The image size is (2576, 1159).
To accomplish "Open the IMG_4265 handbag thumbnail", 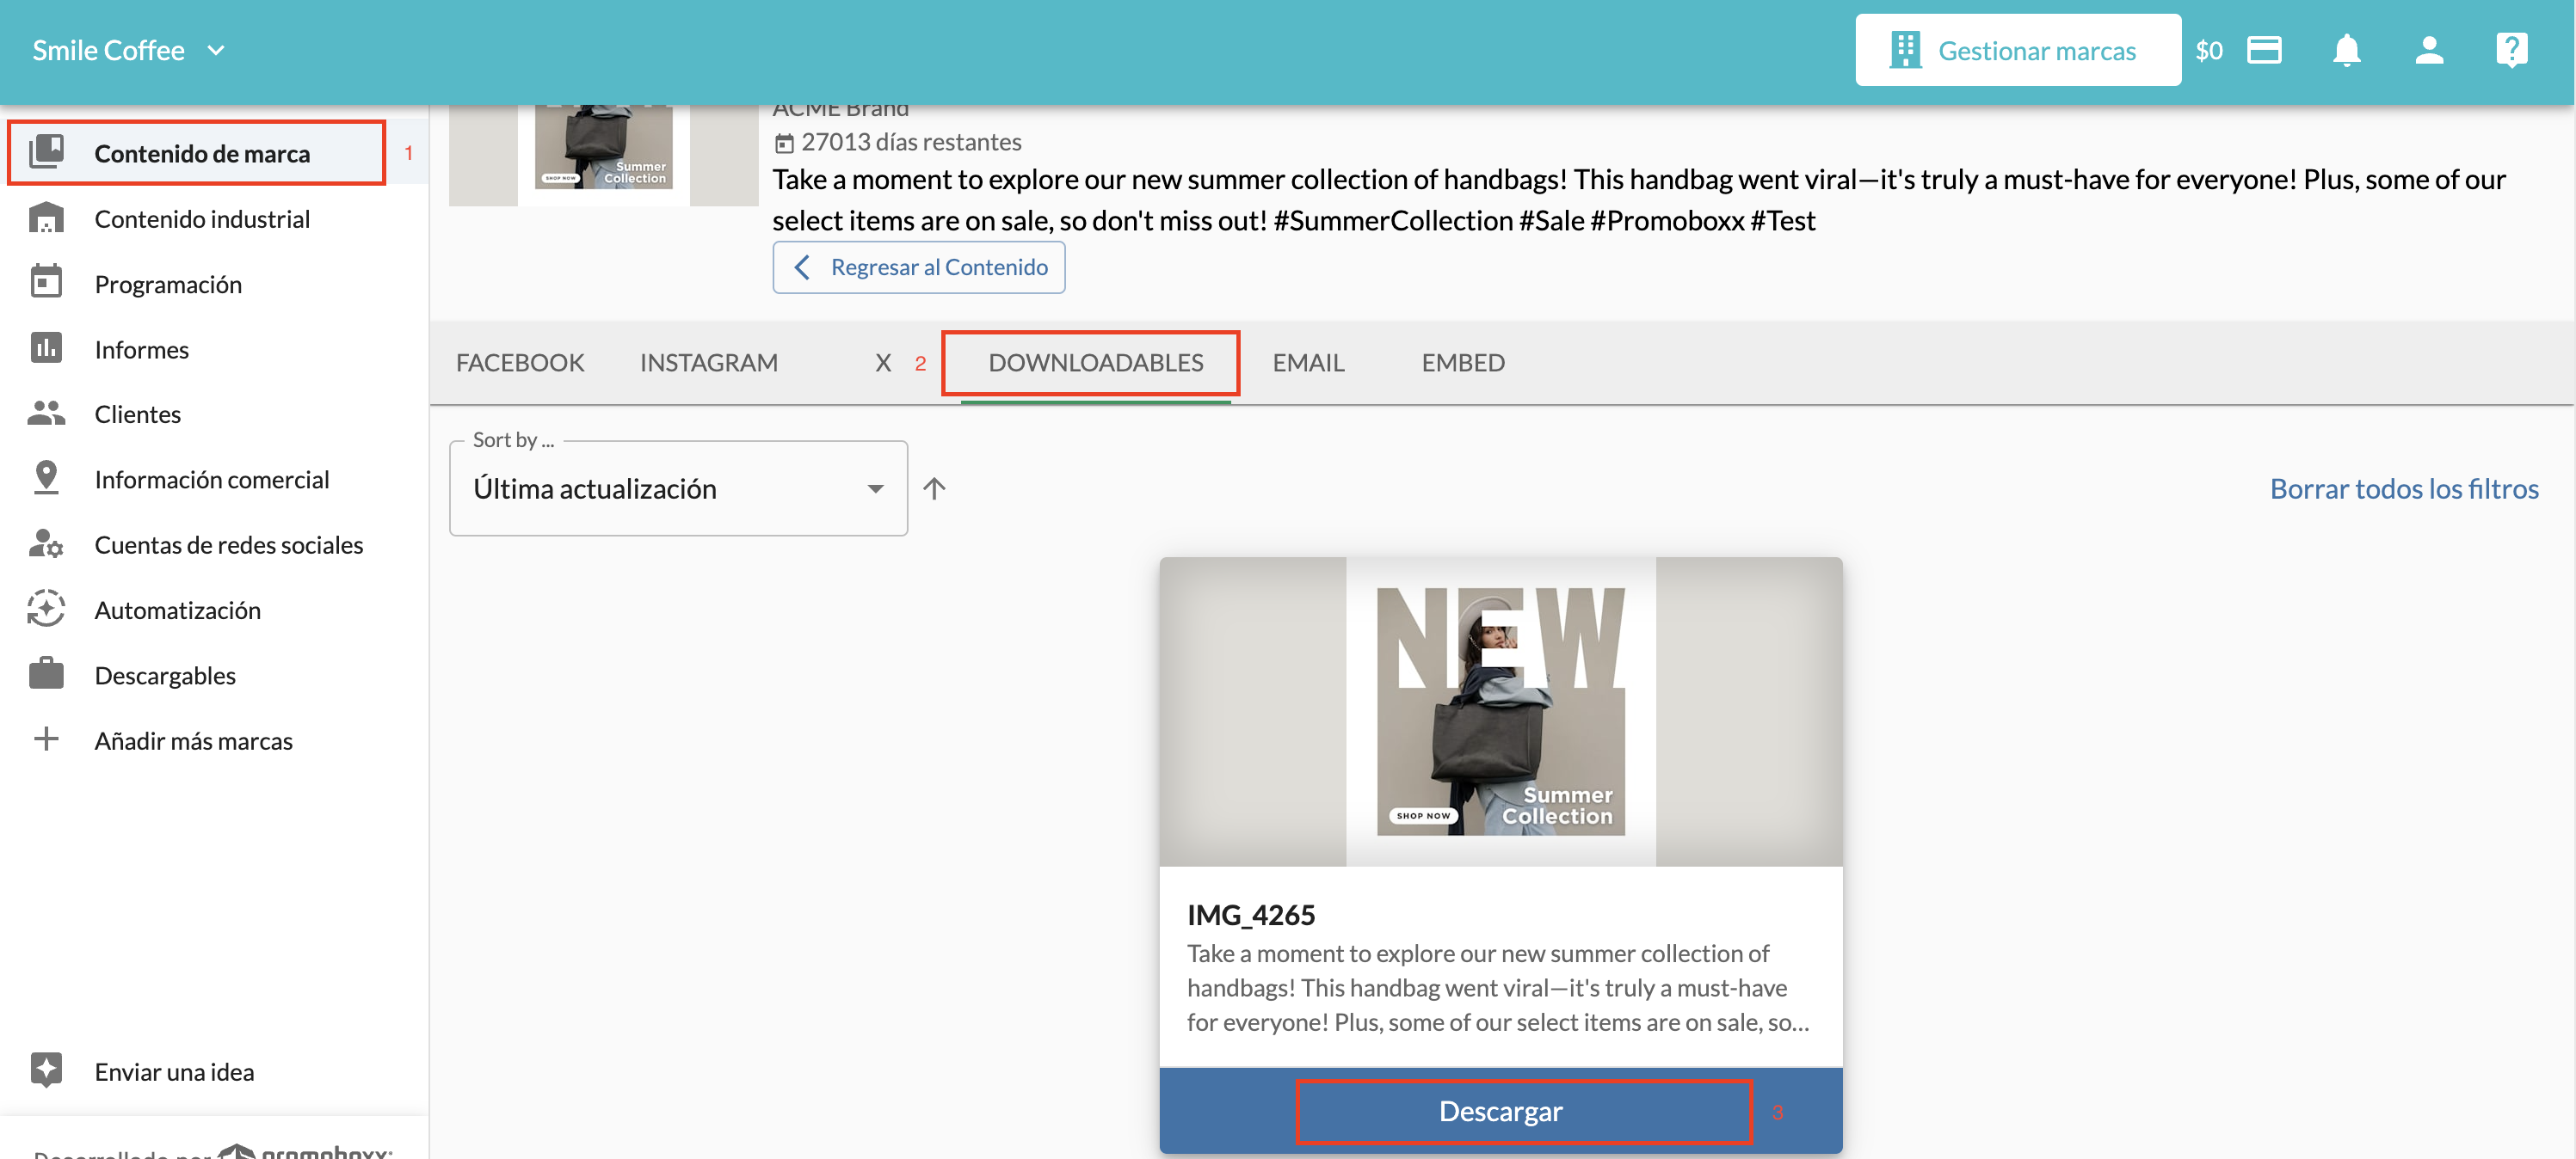I will coord(1500,710).
